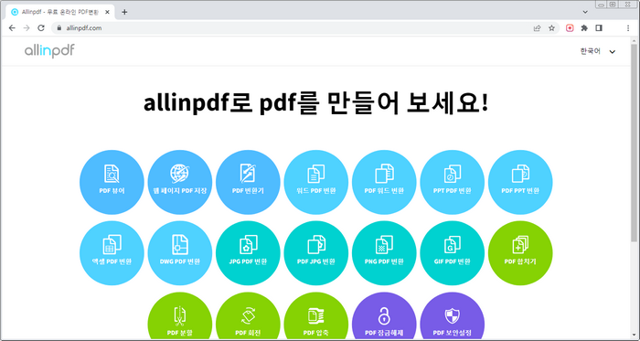Choose the PPT PDF 변환 tool
This screenshot has height=341, width=640.
[x=453, y=182]
